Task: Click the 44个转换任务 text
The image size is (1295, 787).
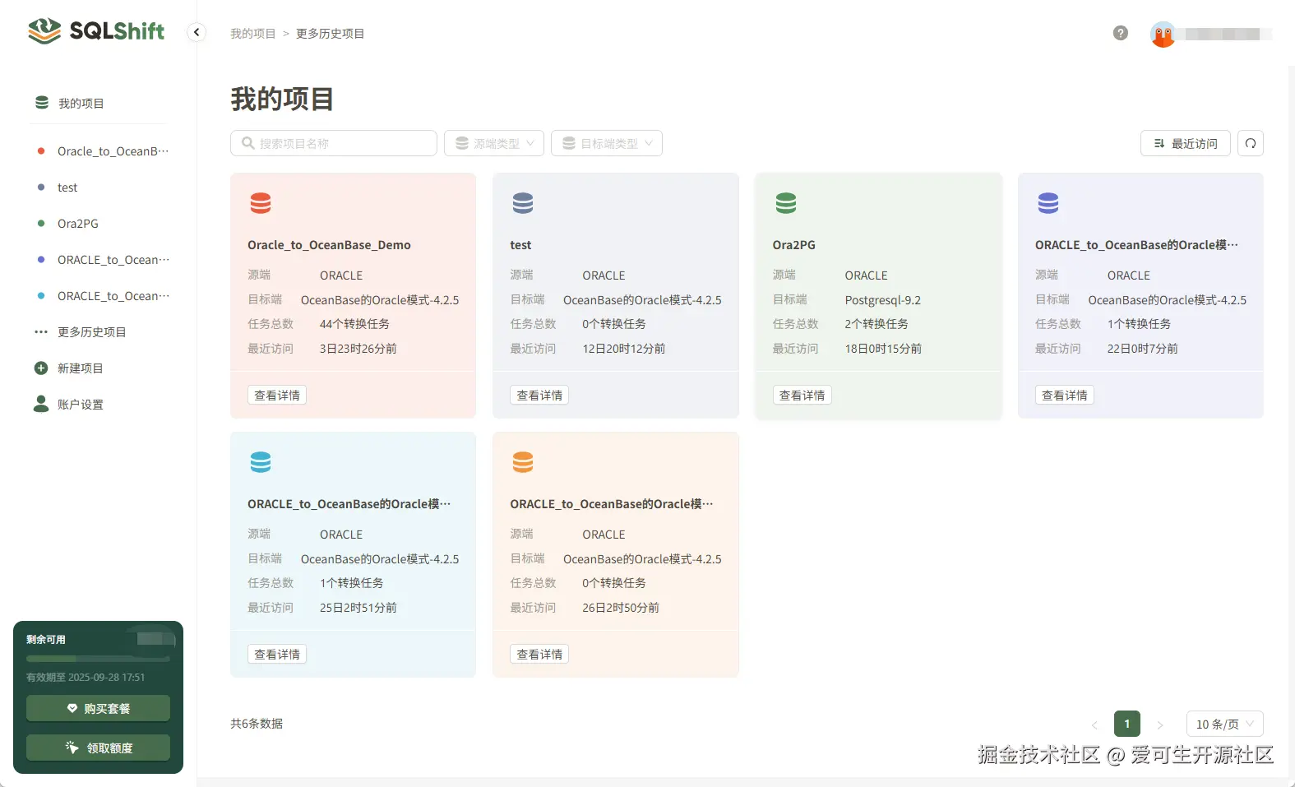Action: (x=354, y=324)
